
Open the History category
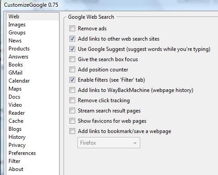33,137
